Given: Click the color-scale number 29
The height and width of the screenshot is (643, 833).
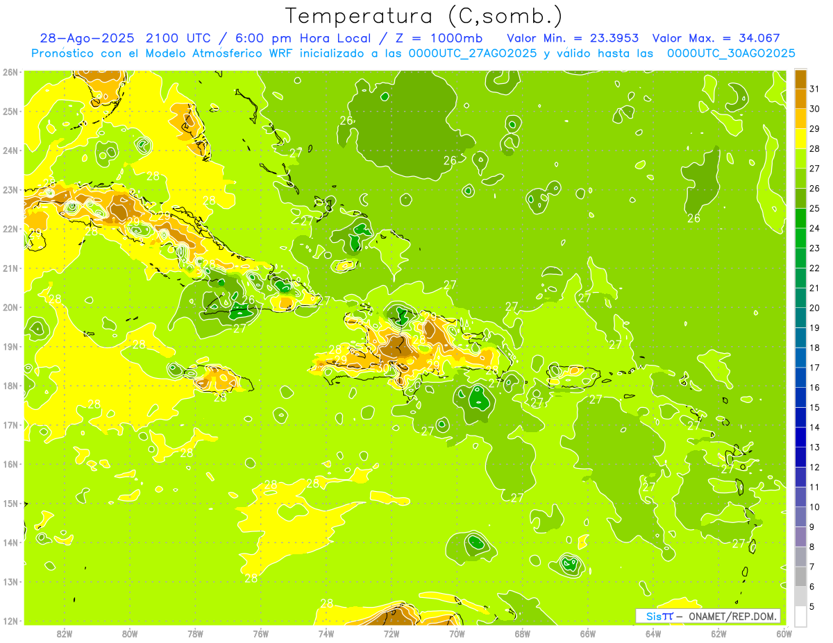Looking at the screenshot, I should click(x=815, y=129).
